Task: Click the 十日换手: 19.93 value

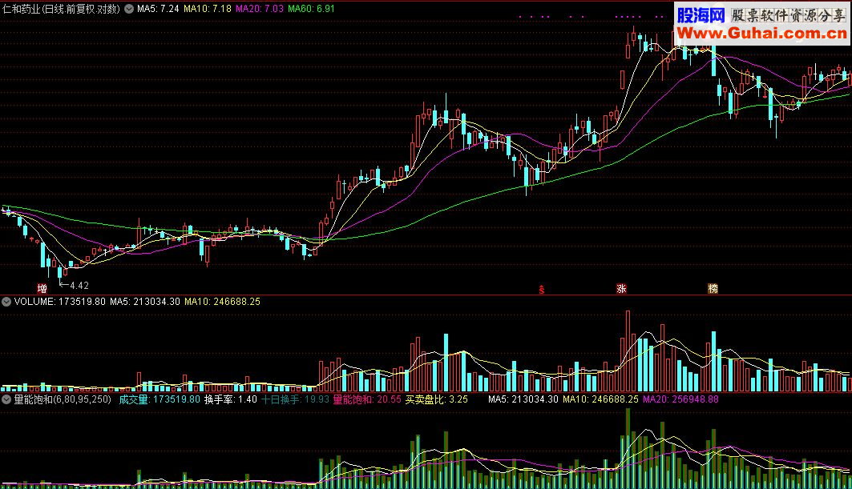Action: pyautogui.click(x=296, y=399)
